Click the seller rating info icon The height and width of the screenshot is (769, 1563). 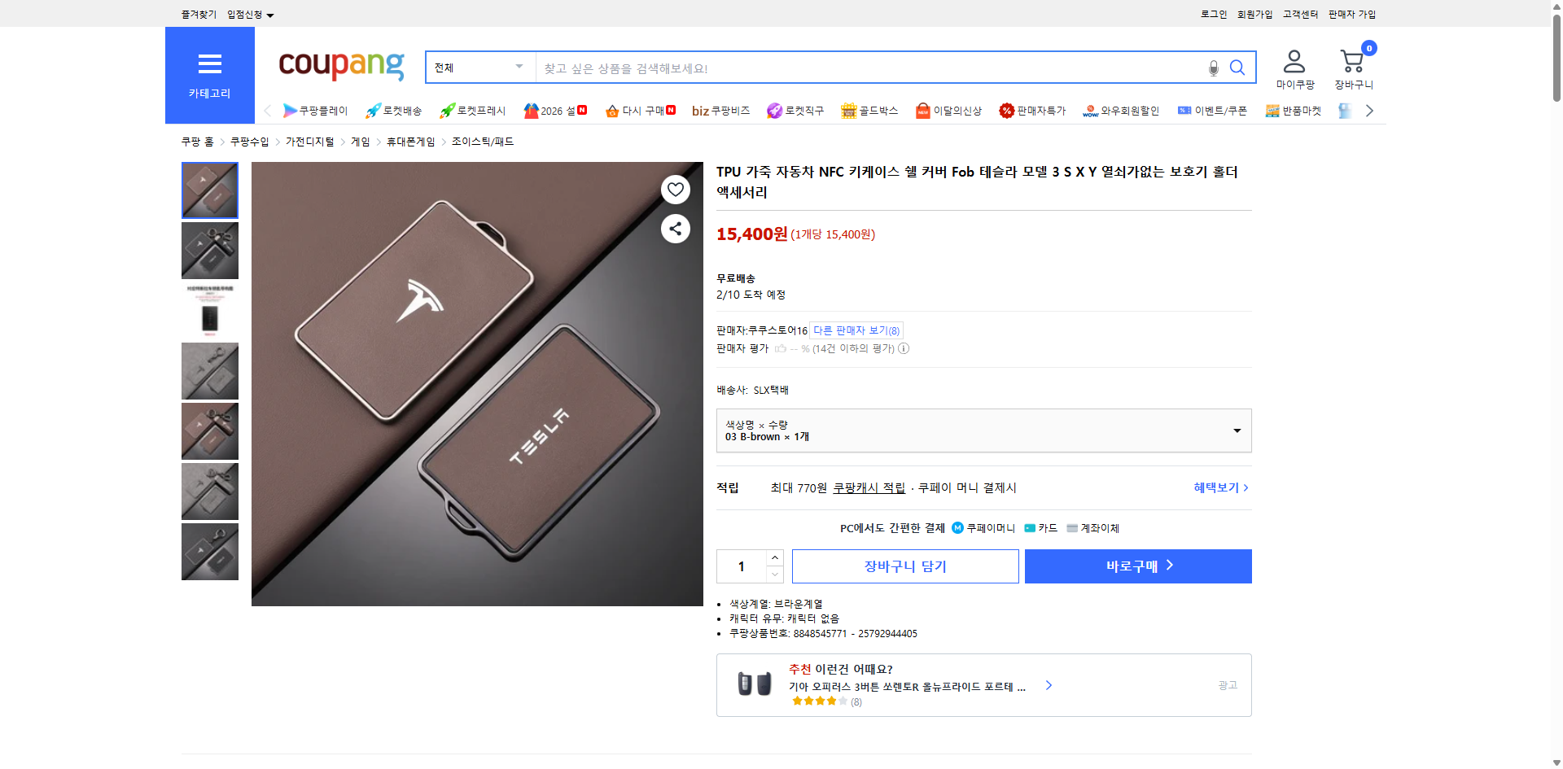904,348
